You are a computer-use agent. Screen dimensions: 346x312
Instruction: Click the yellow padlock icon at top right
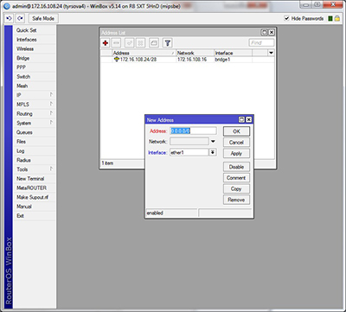tap(336, 18)
